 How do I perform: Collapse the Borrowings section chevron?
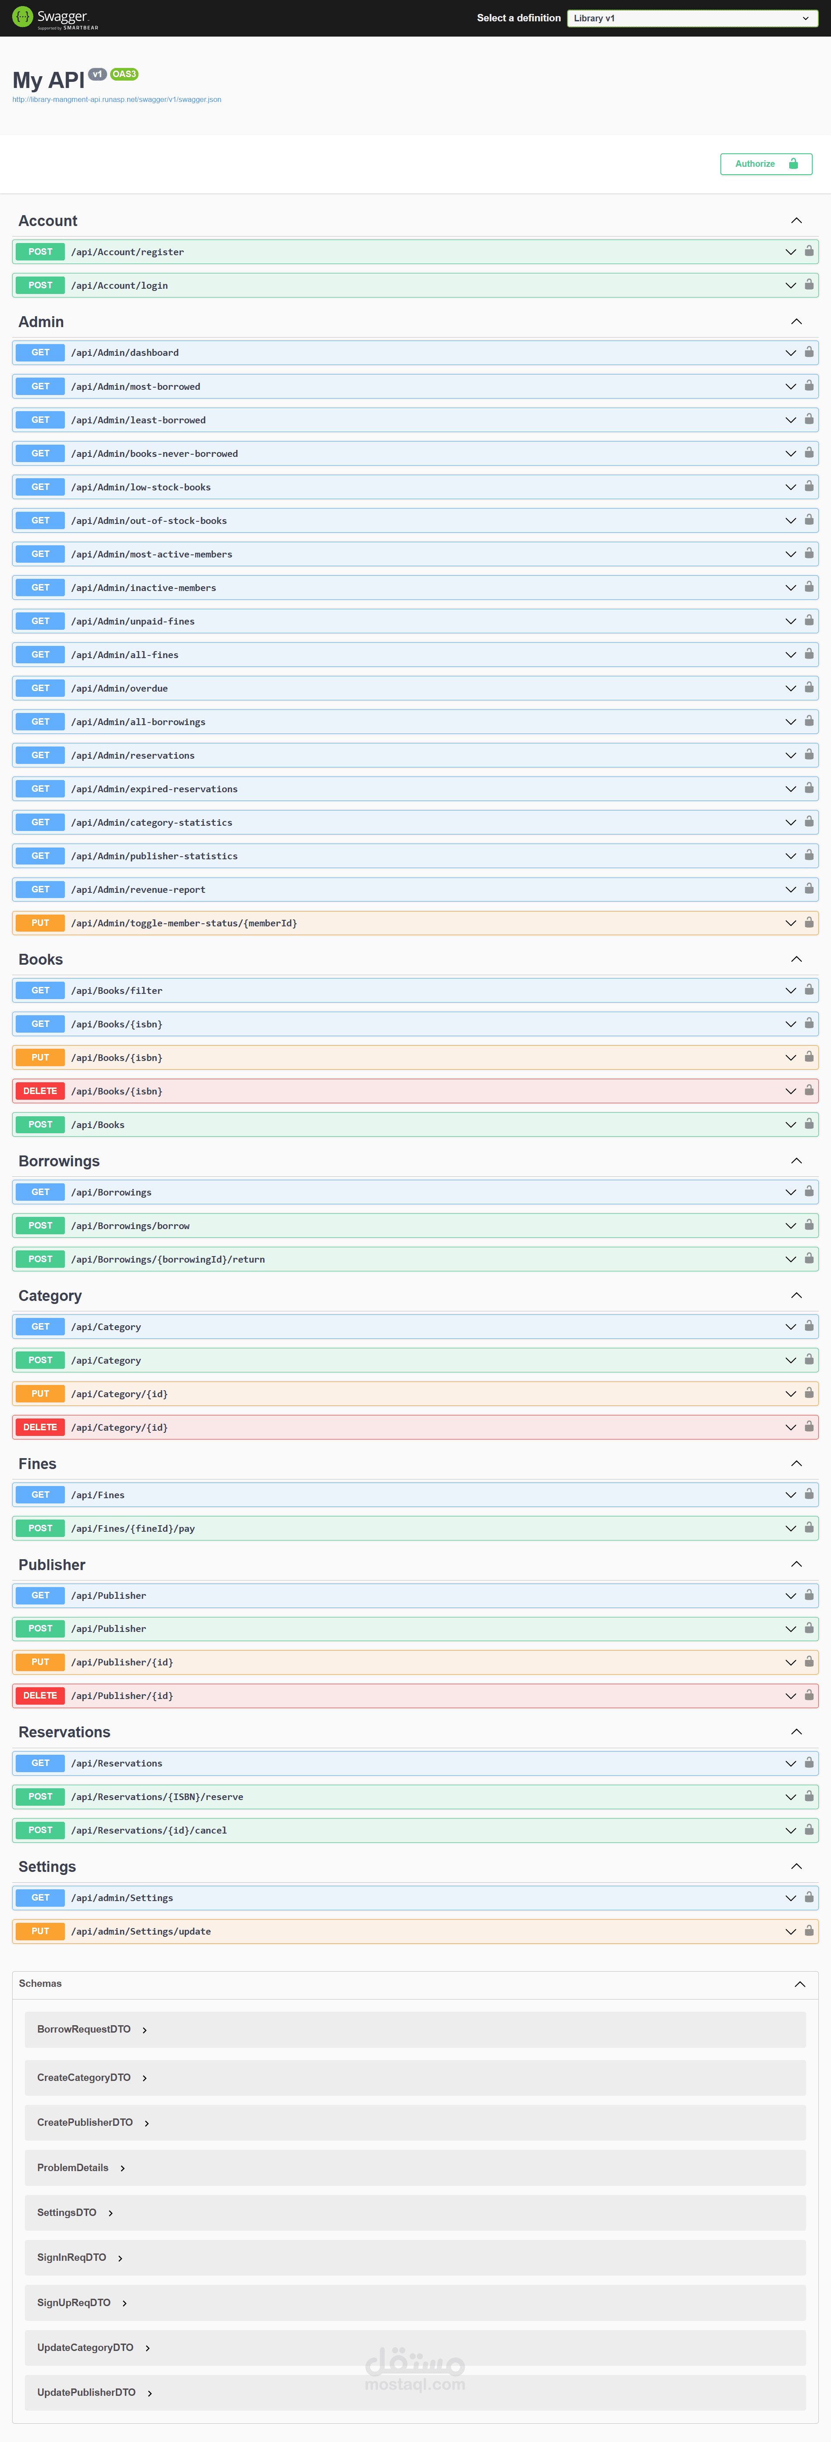pos(796,1161)
